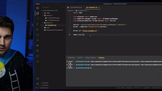Click Python icon on 1_chromedriver.py tab
Viewport: 162px width, 91px height.
pyautogui.click(x=68, y=7)
